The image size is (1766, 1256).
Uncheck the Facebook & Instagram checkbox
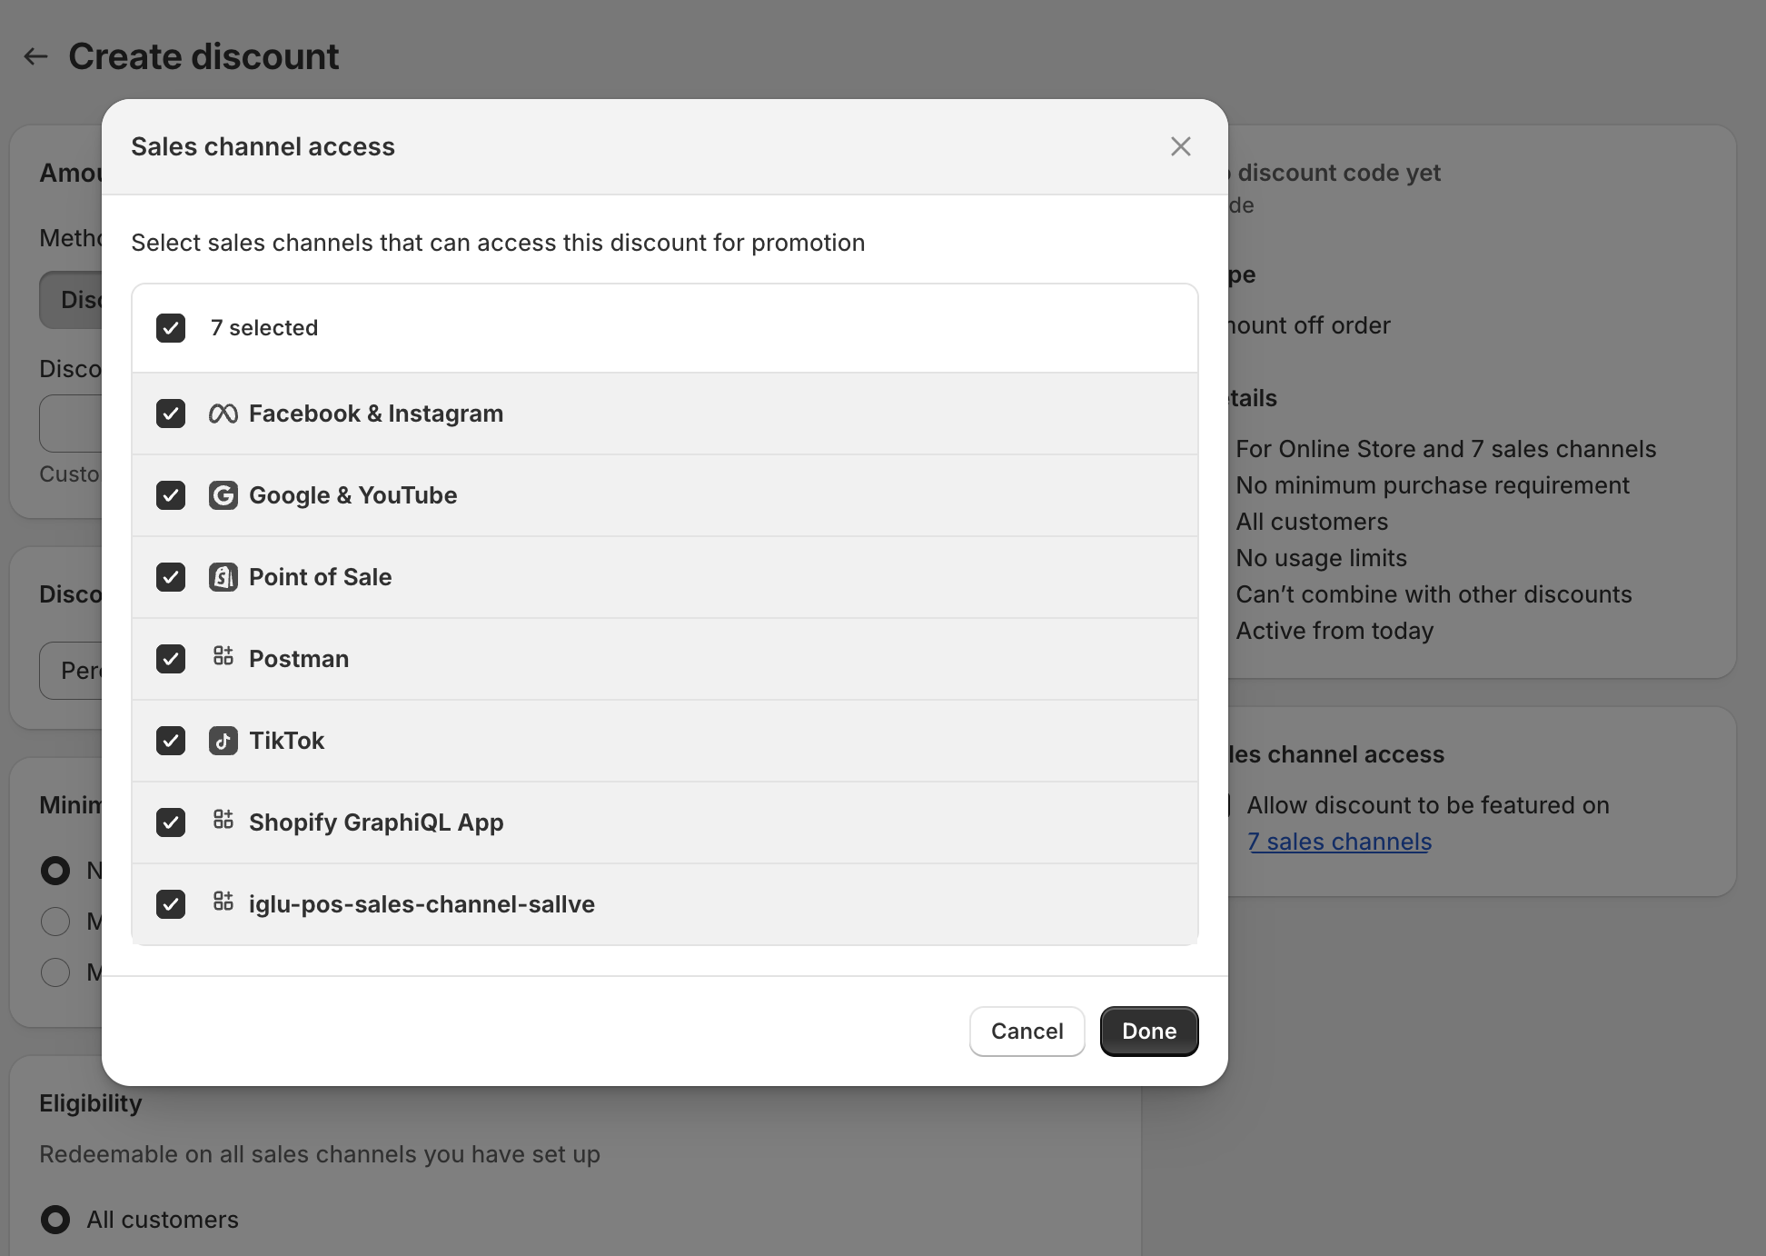pyautogui.click(x=171, y=414)
